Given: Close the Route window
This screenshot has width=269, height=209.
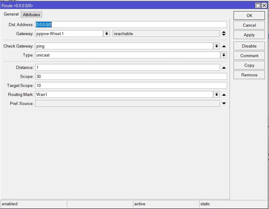Looking at the screenshot, I should (x=264, y=6).
